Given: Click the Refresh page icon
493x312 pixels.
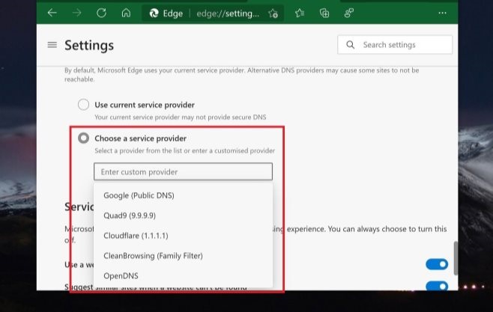Looking at the screenshot, I should [101, 13].
